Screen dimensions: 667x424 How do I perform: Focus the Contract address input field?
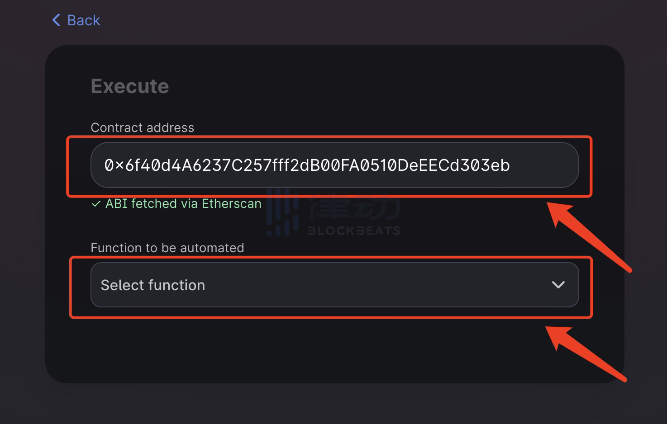[334, 165]
